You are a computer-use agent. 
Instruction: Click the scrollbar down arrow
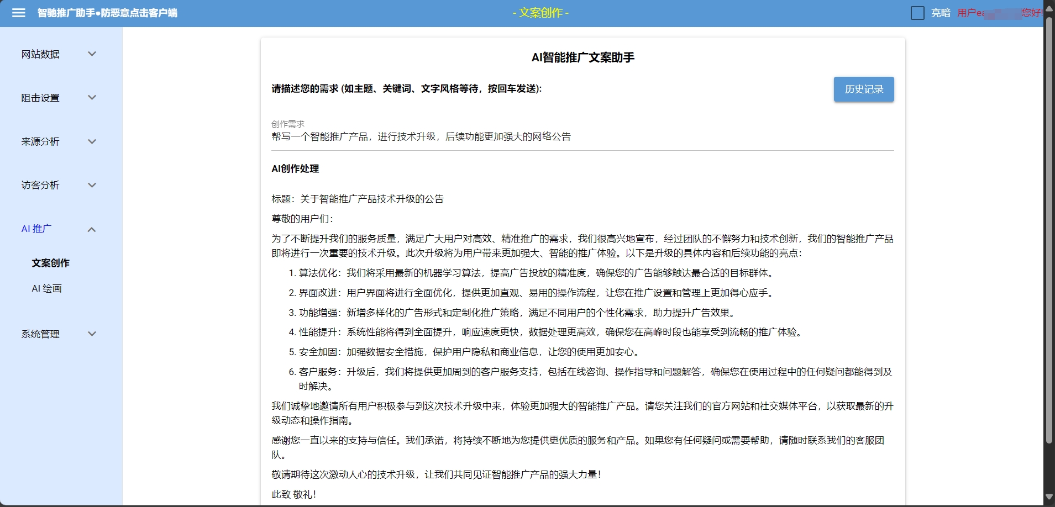click(1049, 497)
